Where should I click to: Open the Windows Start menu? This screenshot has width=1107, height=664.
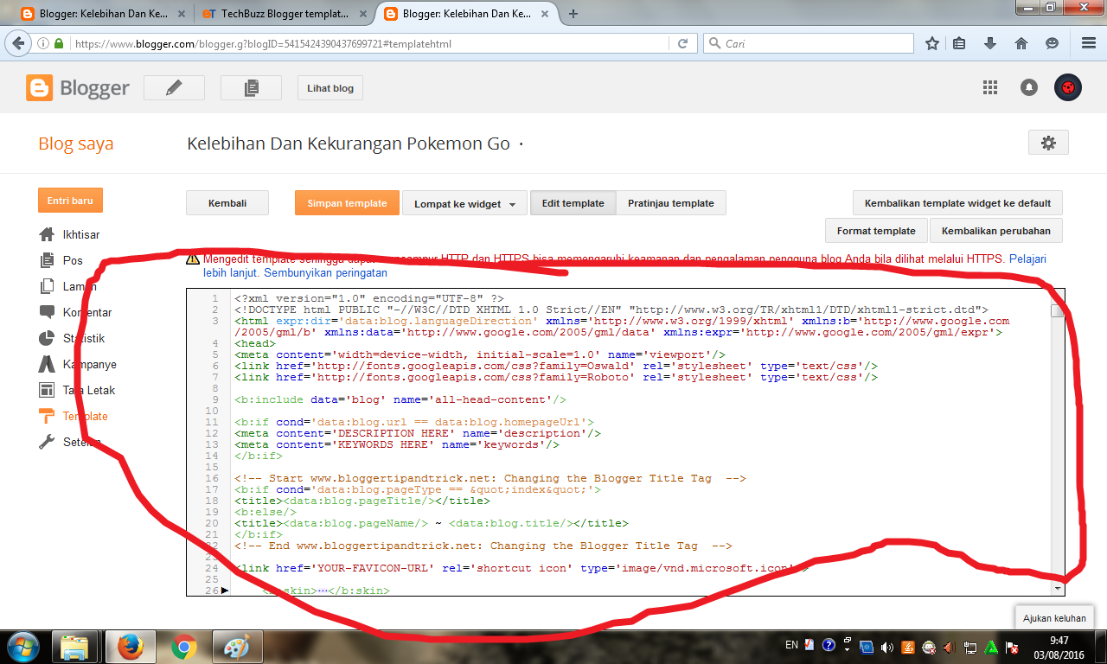(22, 646)
